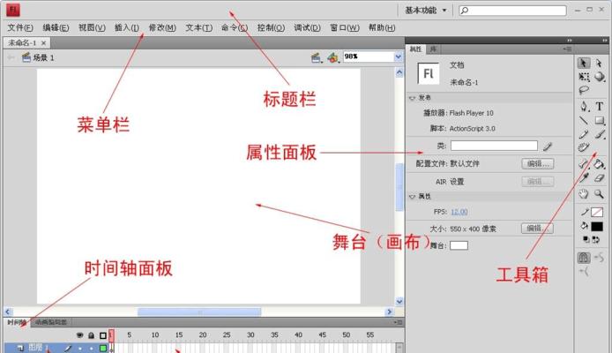Click the Edit Scene clapper icon

pos(317,57)
